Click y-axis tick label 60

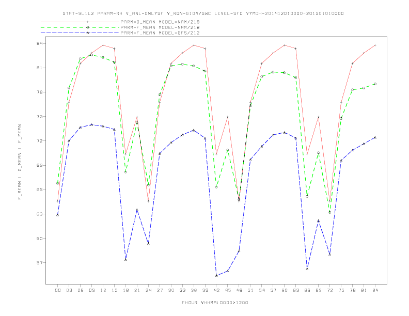click(x=40, y=239)
